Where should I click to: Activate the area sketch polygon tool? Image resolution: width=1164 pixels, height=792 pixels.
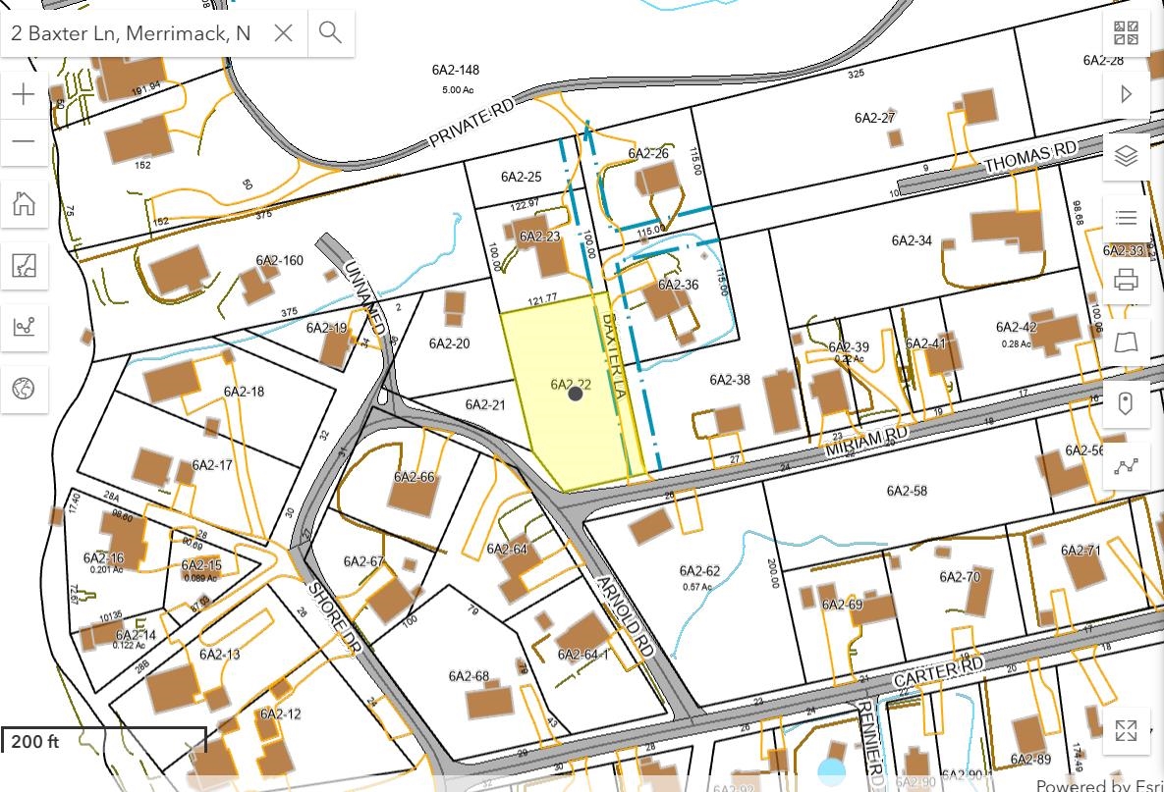click(x=1126, y=343)
